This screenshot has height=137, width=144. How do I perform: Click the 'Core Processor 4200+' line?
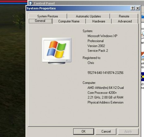pyautogui.click(x=102, y=93)
